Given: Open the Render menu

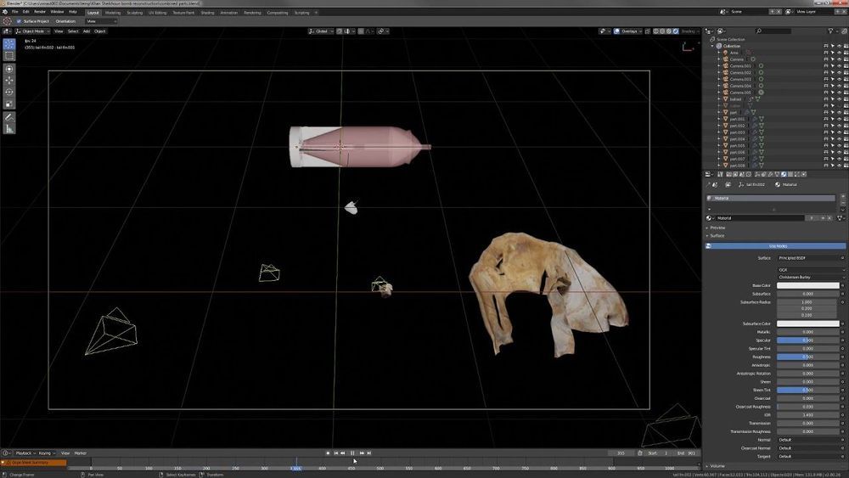Looking at the screenshot, I should 40,12.
